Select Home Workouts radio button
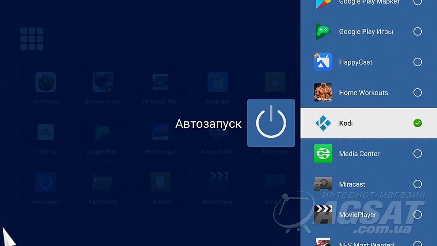The height and width of the screenshot is (246, 437). 418,92
